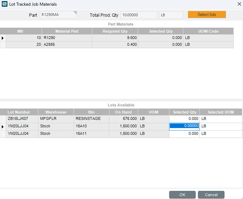Cancel the lot selection dialog
Screen dimensions: 243x199
point(211,195)
